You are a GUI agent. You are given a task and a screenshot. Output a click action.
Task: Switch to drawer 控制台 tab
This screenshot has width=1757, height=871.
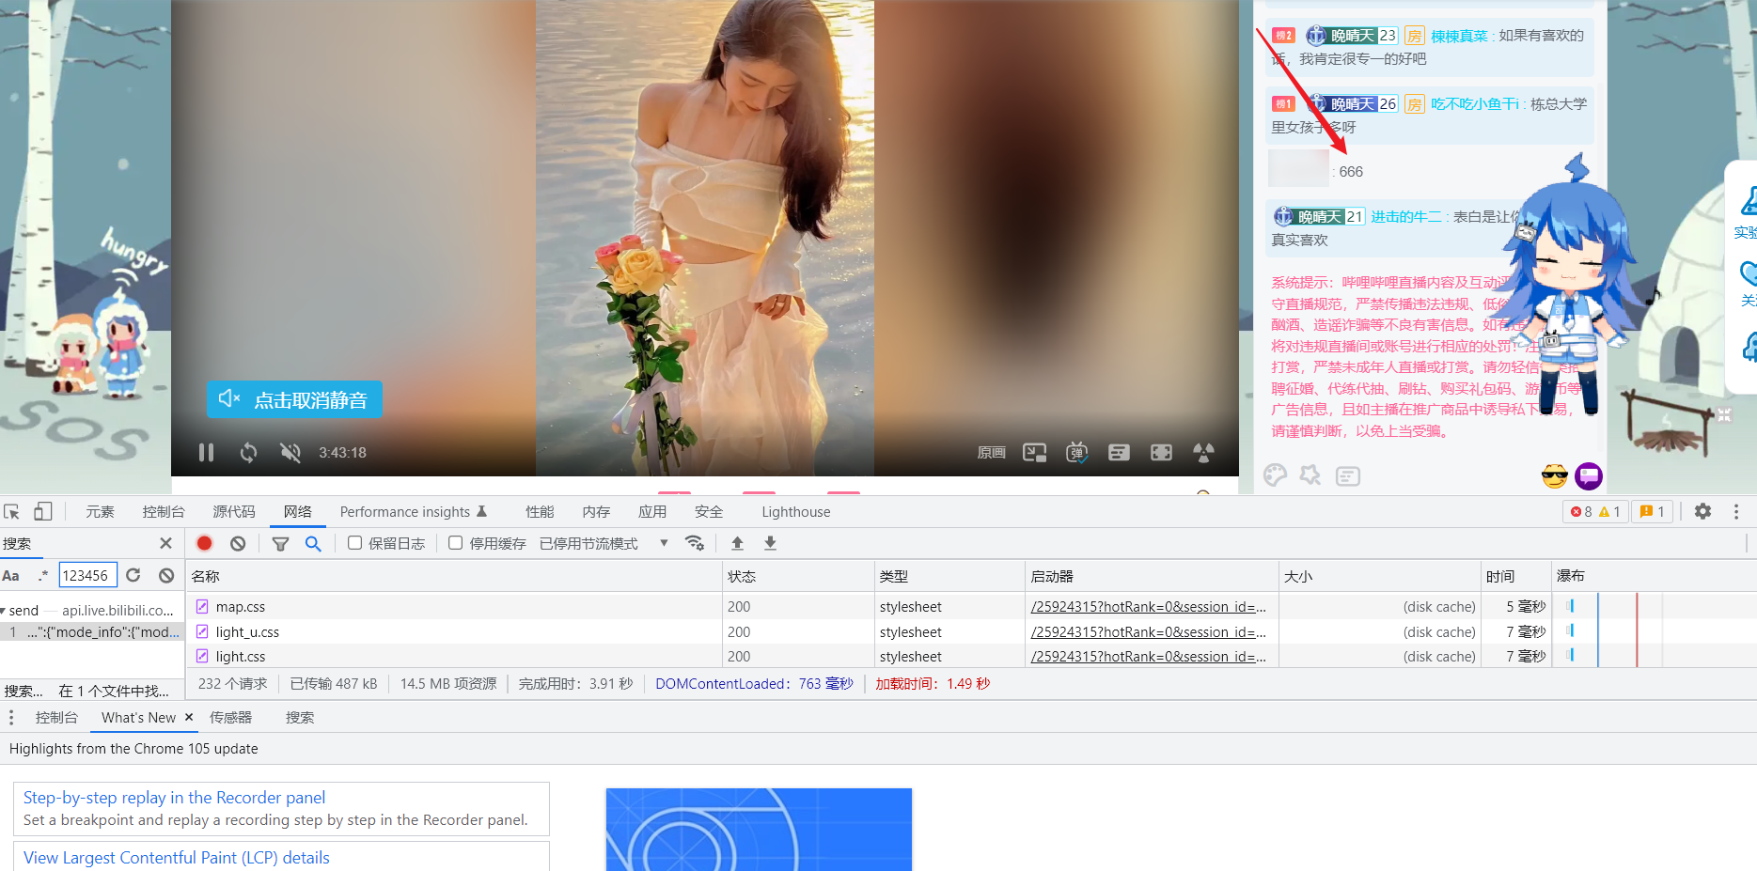pyautogui.click(x=56, y=718)
